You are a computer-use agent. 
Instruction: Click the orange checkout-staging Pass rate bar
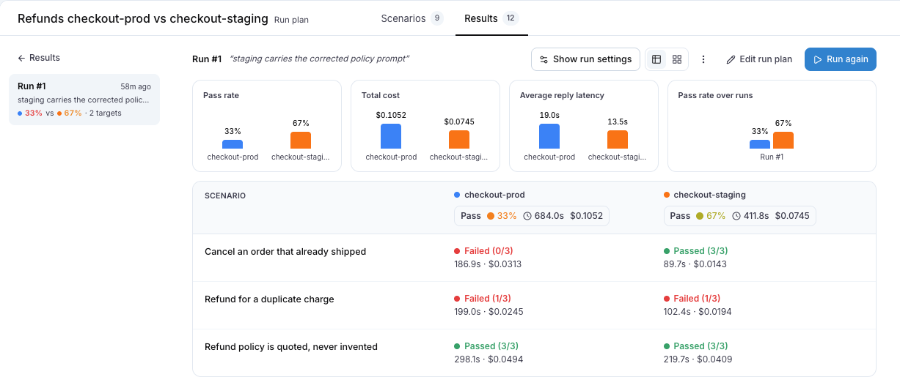pyautogui.click(x=301, y=141)
